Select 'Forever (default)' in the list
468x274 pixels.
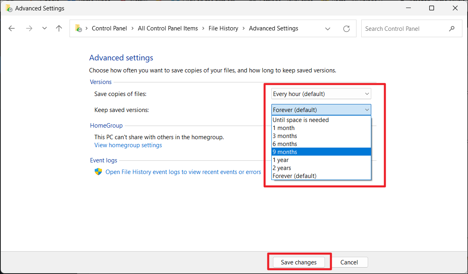pos(295,176)
